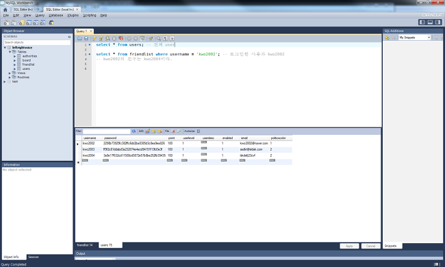The height and width of the screenshot is (267, 445).
Task: Click the create new schema icon
Action: [x=22, y=23]
